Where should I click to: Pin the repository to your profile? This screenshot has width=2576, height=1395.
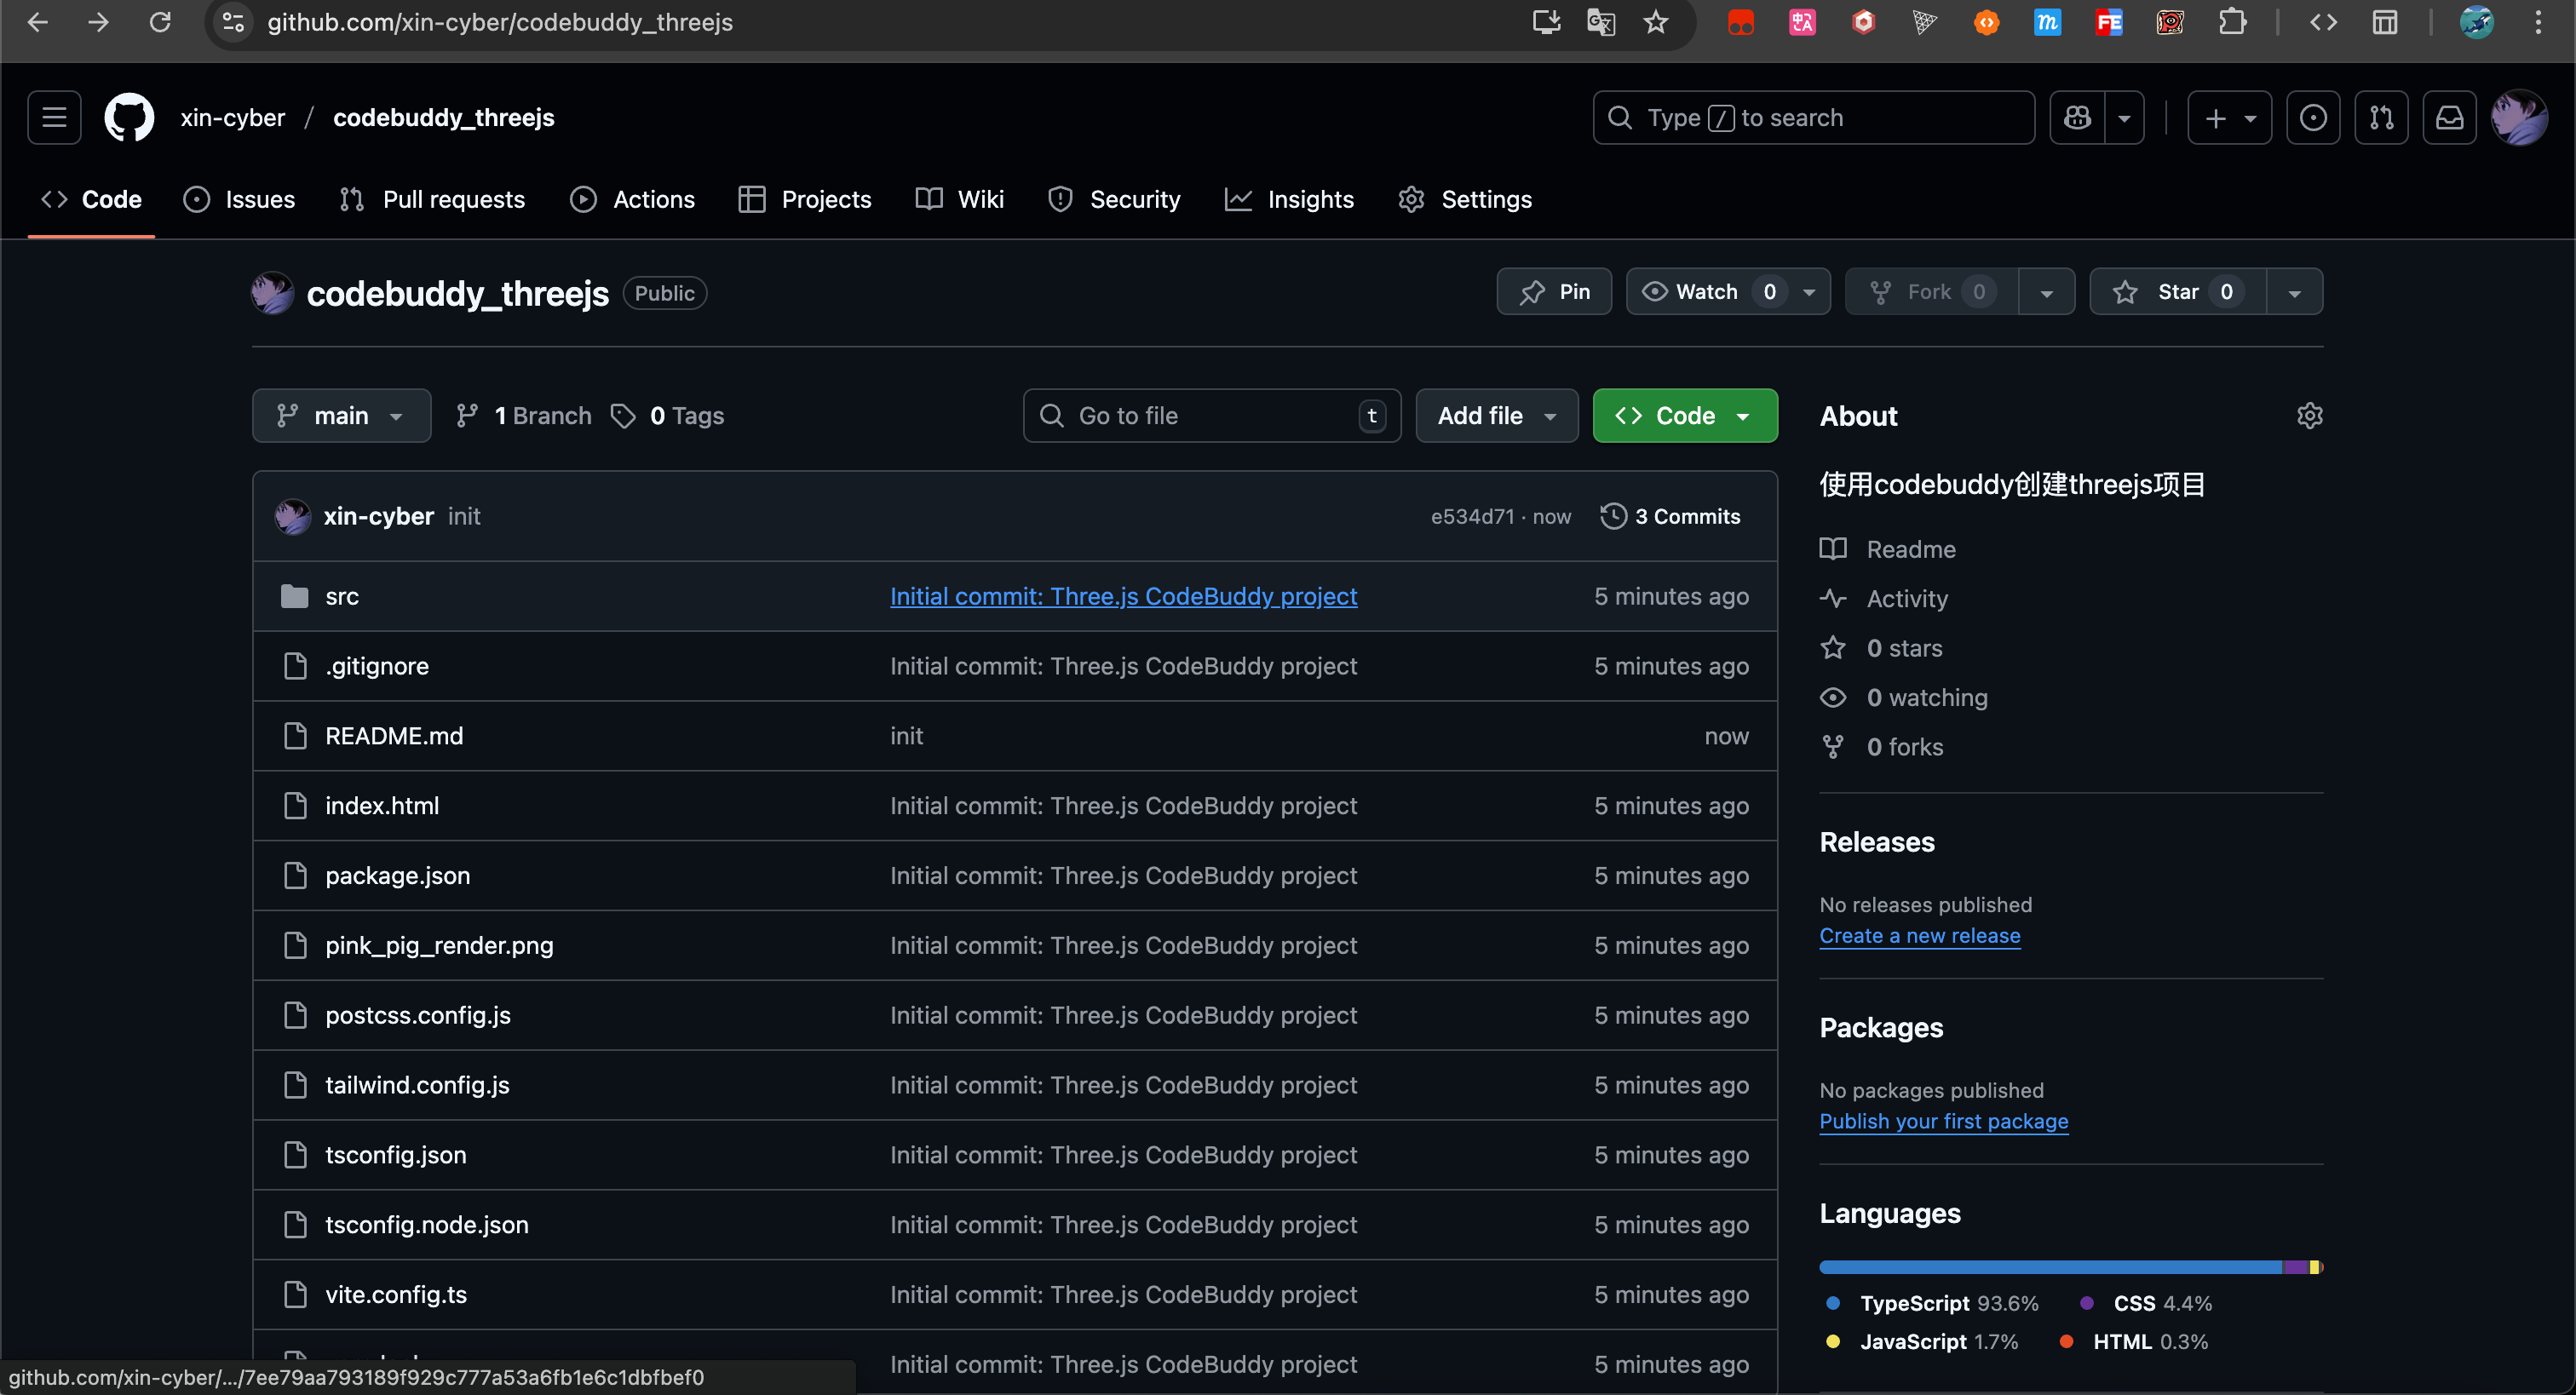point(1554,292)
